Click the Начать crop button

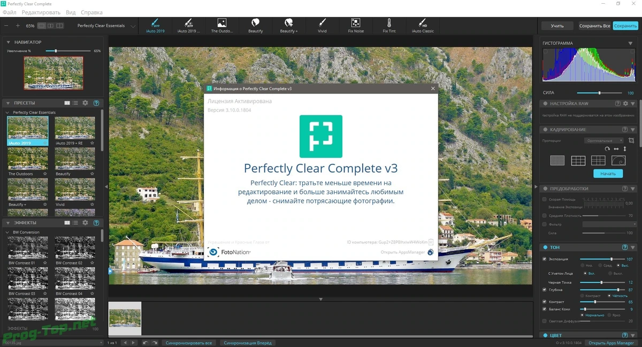tap(608, 173)
